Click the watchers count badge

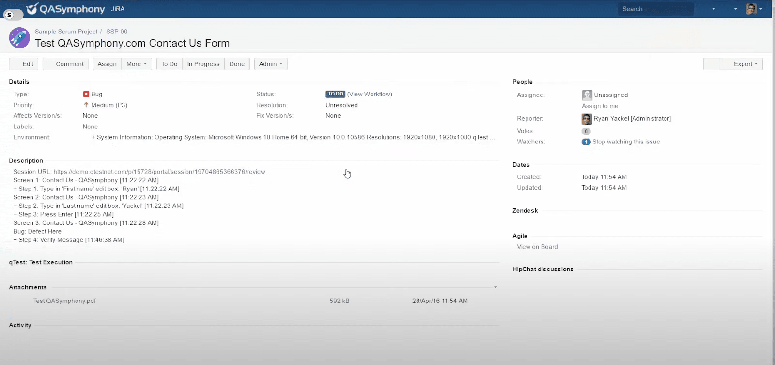point(586,142)
